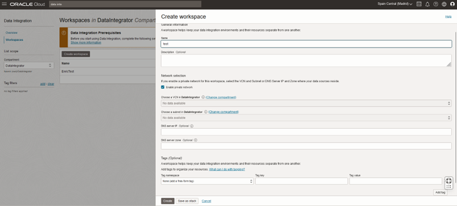Select Workspaces in the sidebar

pyautogui.click(x=14, y=40)
